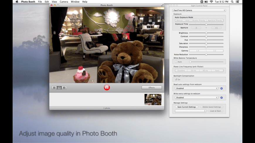Click the Brightness slider handle
Screen dimensions: 255x143
click(x=206, y=33)
